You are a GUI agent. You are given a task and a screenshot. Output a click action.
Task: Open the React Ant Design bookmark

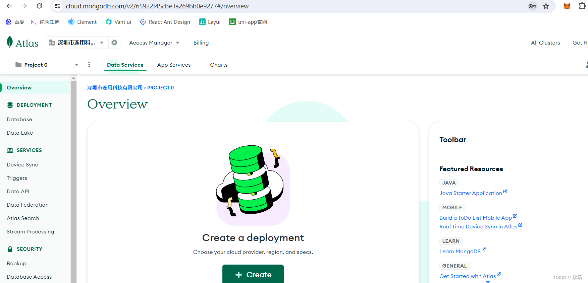click(x=165, y=22)
